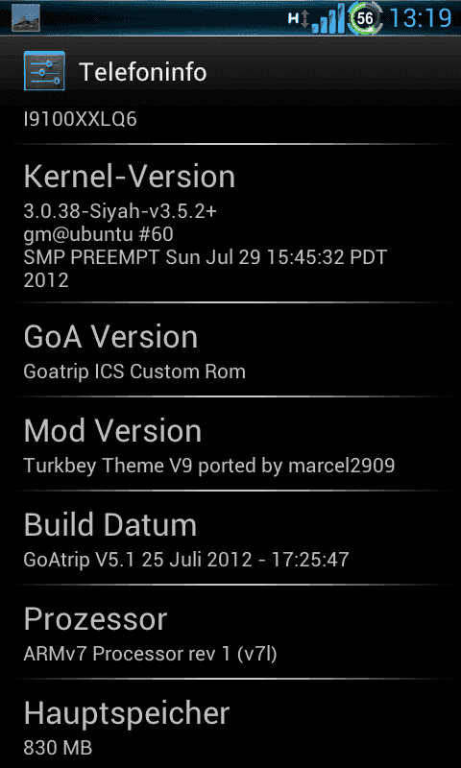
Task: Tap Turkbey Theme V9 ported by marcel2909
Action: point(209,466)
